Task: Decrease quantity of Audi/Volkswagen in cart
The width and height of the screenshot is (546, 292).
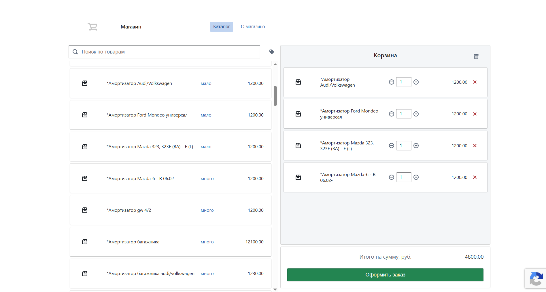Action: click(391, 82)
